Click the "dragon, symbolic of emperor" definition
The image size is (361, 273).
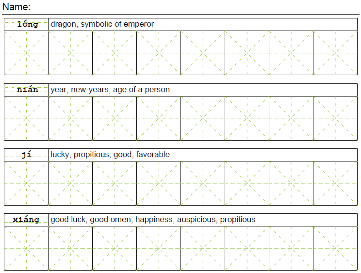[x=102, y=24]
